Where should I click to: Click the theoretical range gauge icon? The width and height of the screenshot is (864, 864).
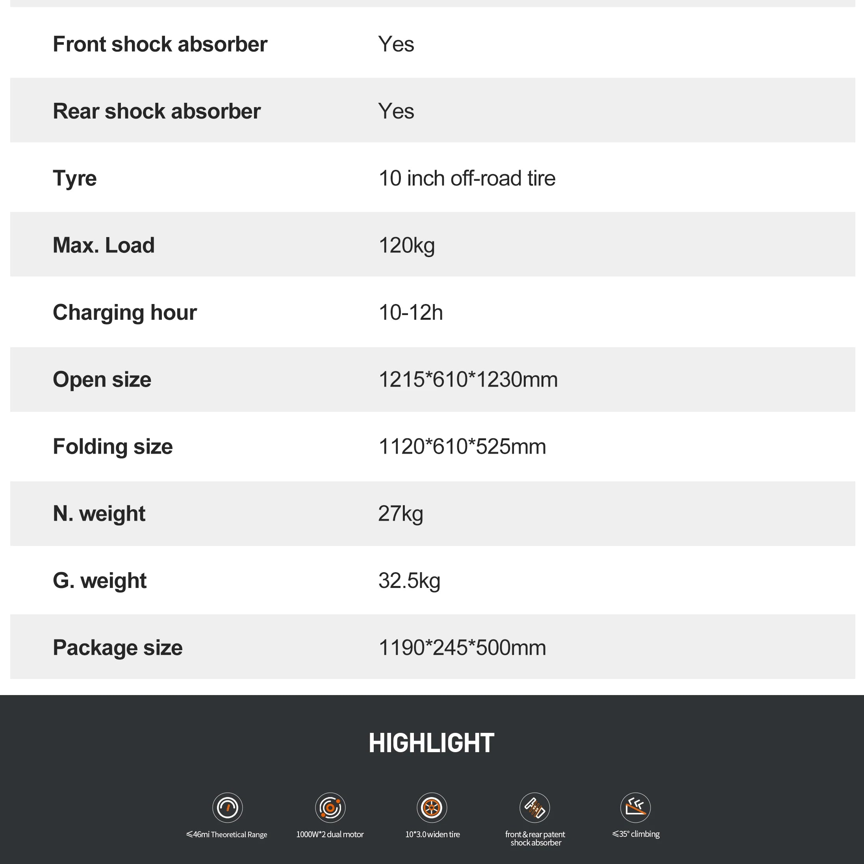click(227, 808)
